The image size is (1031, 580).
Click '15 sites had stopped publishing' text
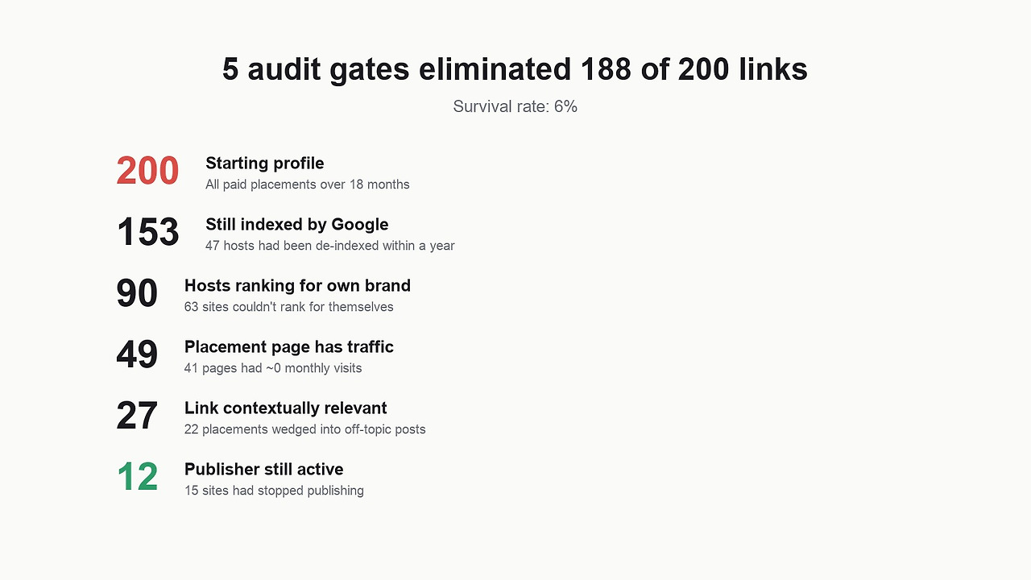pyautogui.click(x=274, y=491)
